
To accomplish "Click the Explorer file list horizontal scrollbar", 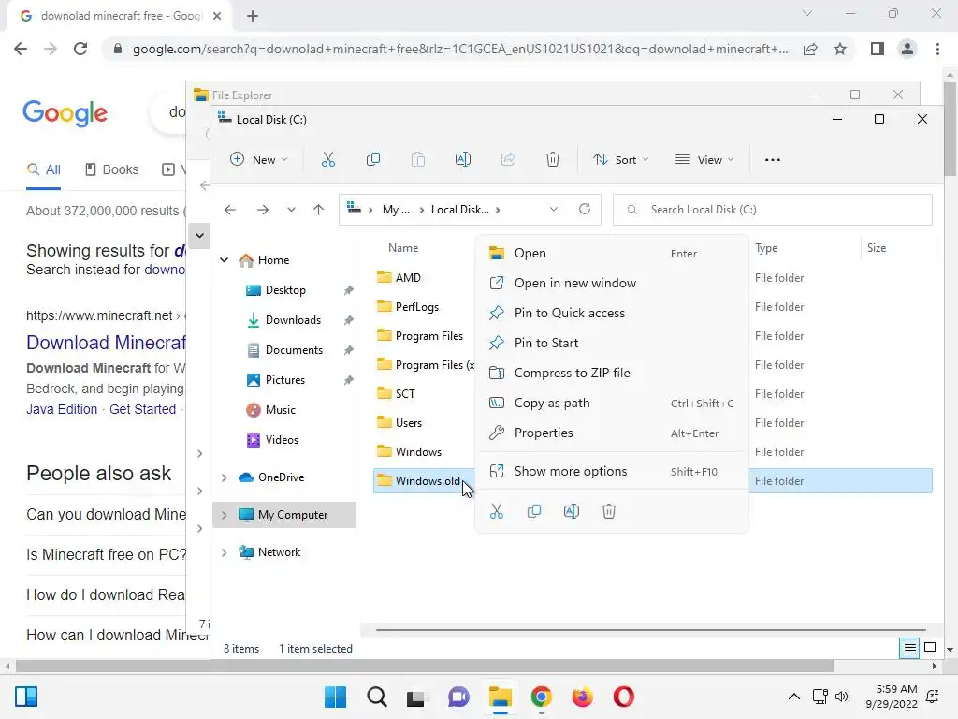I will click(x=651, y=629).
